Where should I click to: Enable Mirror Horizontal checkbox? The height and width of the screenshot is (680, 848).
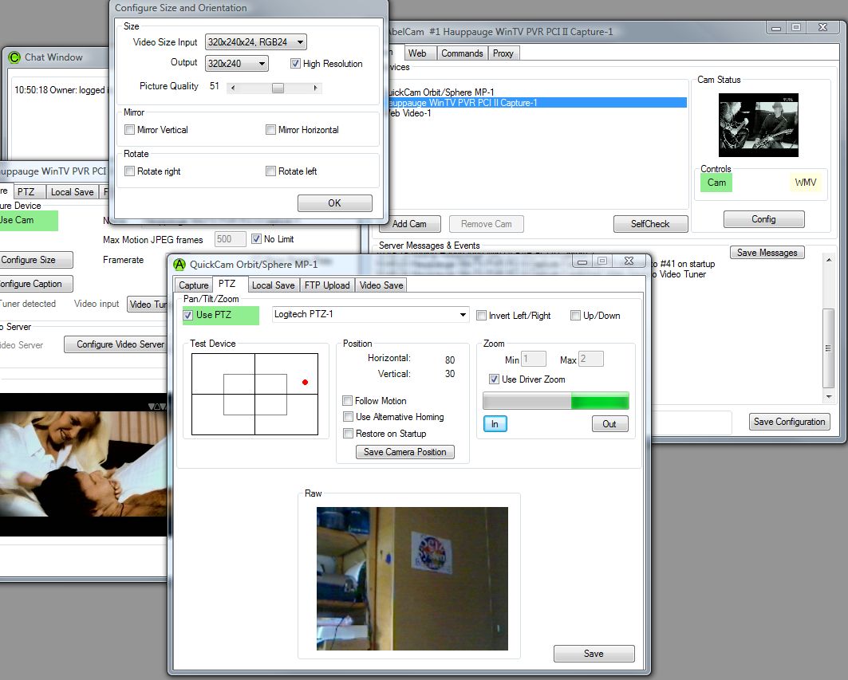(271, 130)
